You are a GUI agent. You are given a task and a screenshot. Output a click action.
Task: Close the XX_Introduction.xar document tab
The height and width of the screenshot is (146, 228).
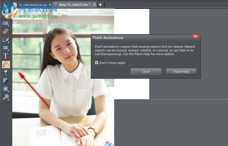point(50,5)
